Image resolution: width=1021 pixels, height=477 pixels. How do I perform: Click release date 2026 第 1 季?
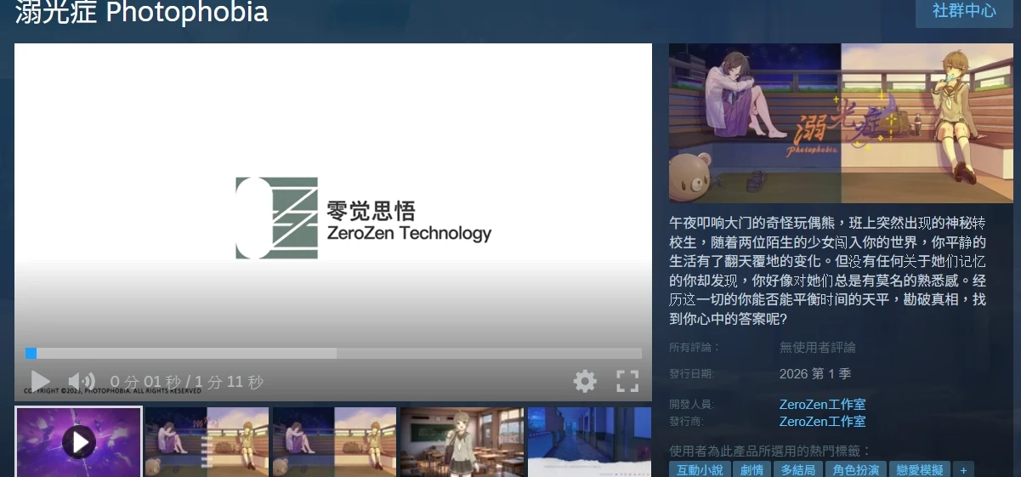tap(815, 373)
